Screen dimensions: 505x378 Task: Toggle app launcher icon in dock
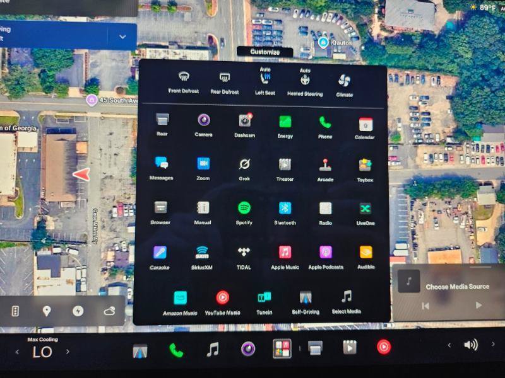coord(282,348)
